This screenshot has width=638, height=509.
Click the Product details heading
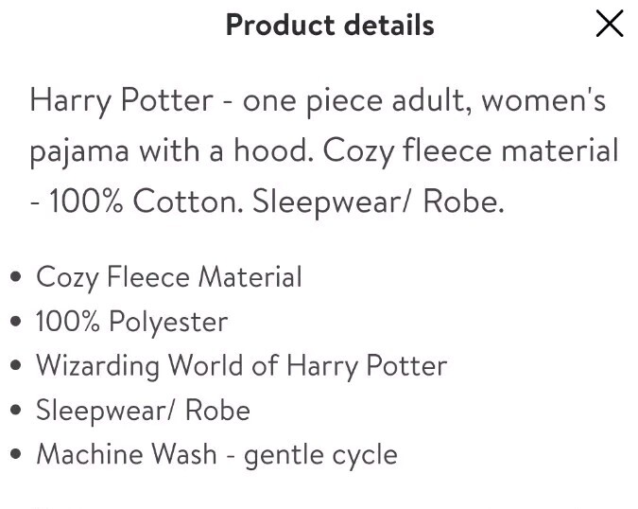pos(330,25)
